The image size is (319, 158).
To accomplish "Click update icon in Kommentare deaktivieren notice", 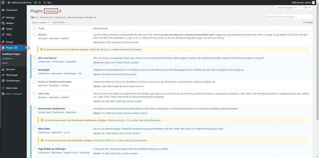I will click(x=42, y=120).
